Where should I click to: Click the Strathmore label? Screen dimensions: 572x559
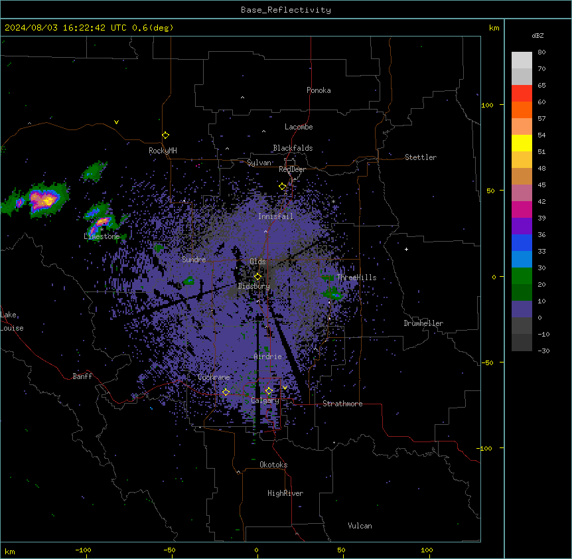point(342,404)
